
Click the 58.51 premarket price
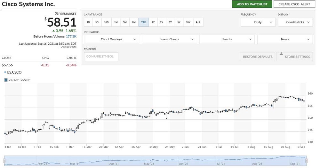tap(62, 22)
